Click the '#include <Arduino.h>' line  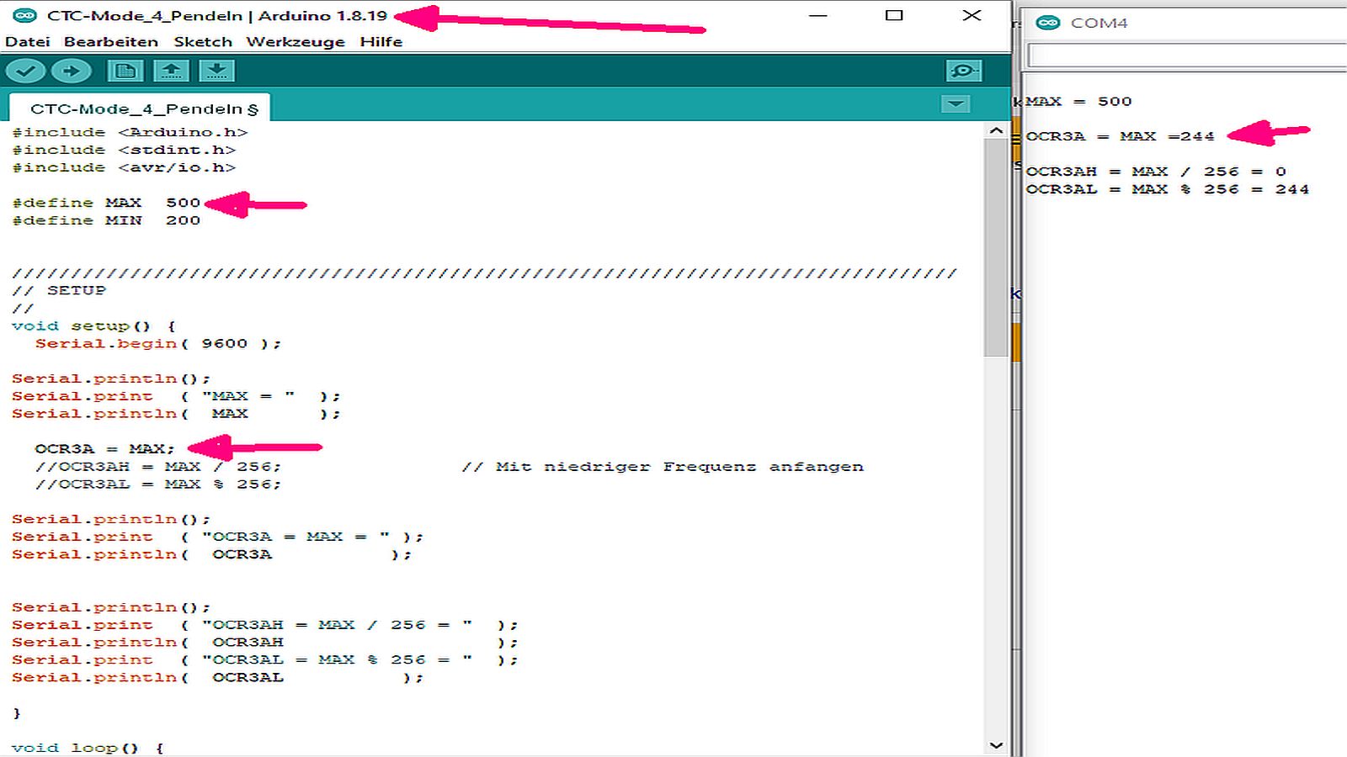[x=130, y=132]
